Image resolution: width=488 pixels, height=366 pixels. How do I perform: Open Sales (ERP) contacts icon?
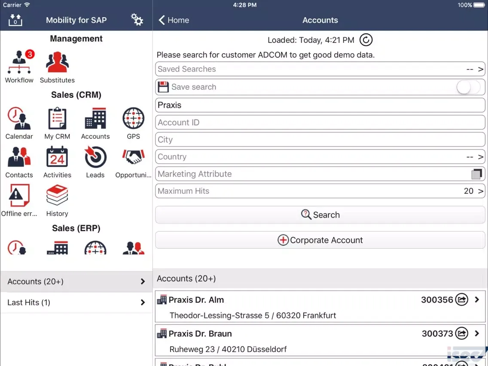pyautogui.click(x=133, y=248)
